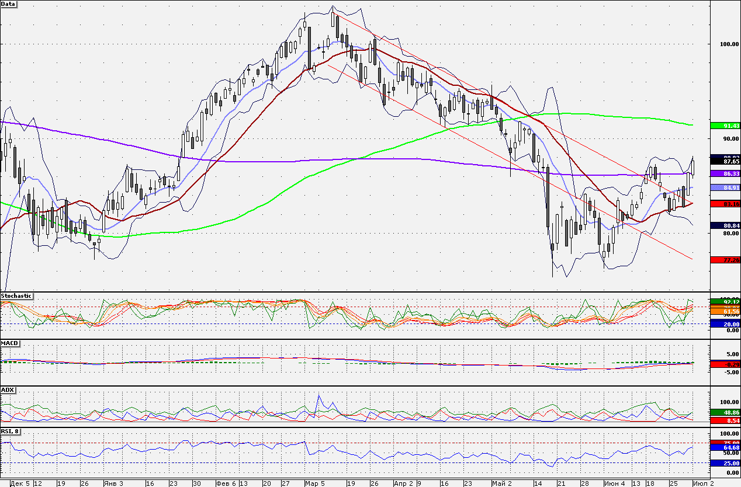Open the MACD panel label
The width and height of the screenshot is (741, 487).
tap(9, 343)
